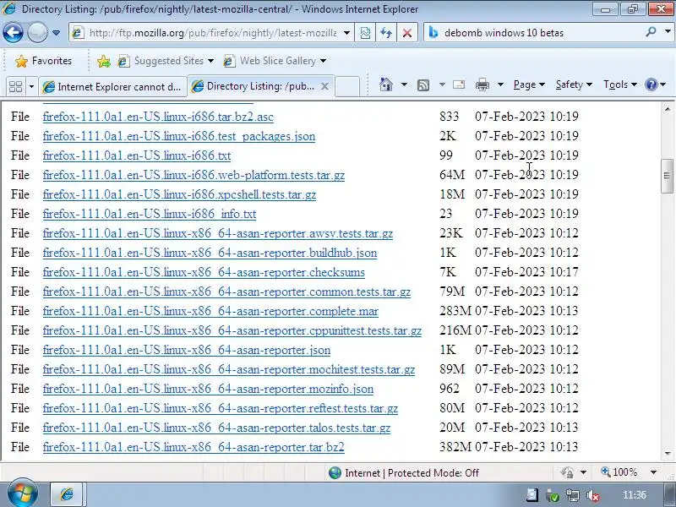676x507 pixels.
Task: Open asan-reporter.mozinfo.json link
Action: (x=208, y=389)
